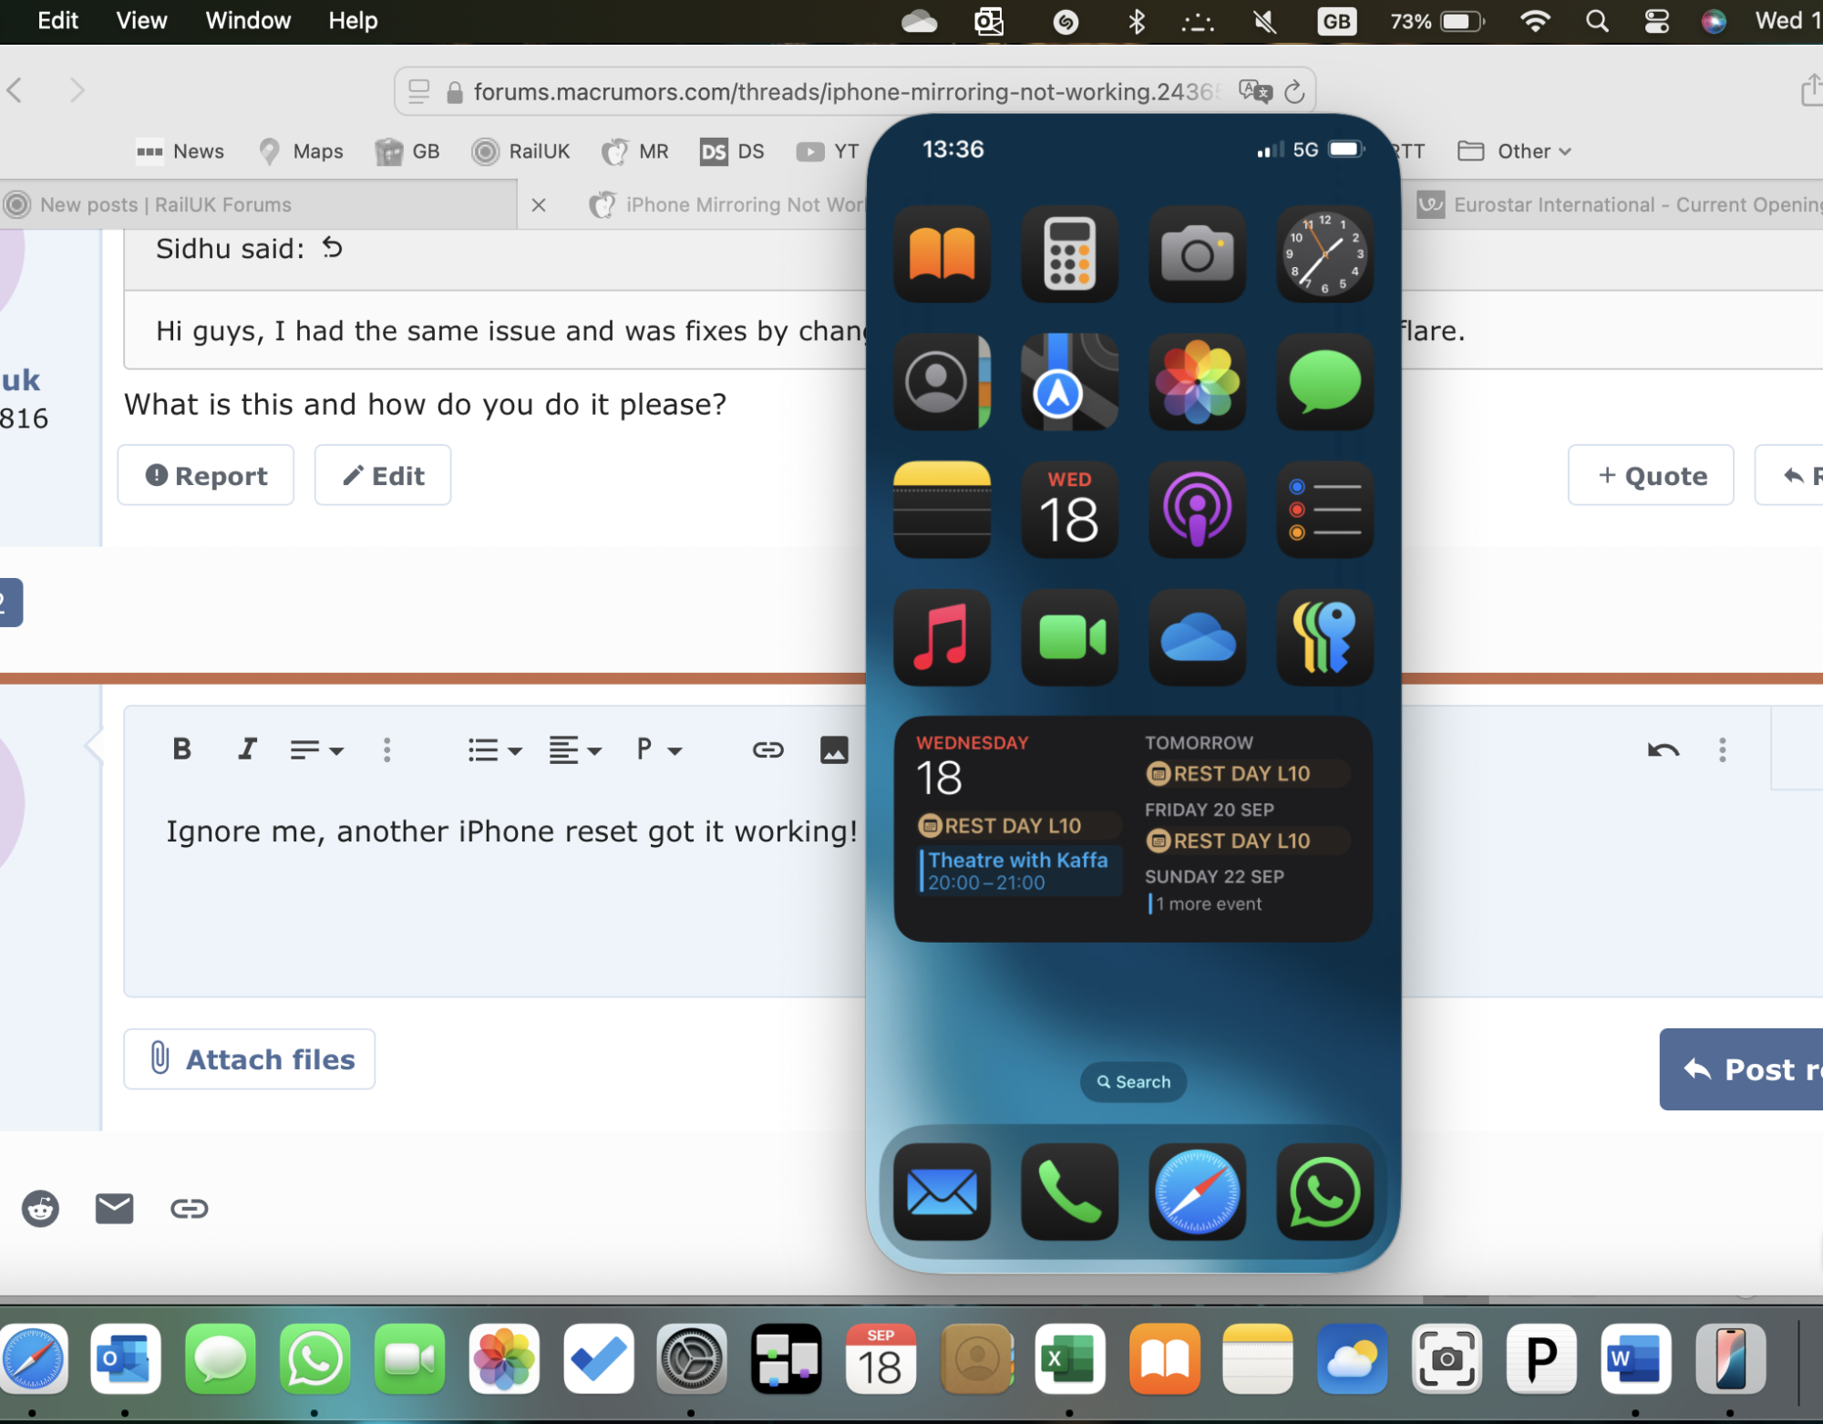Open Reminders app on iPhone
Viewport: 1823px width, 1424px height.
pyautogui.click(x=1324, y=509)
